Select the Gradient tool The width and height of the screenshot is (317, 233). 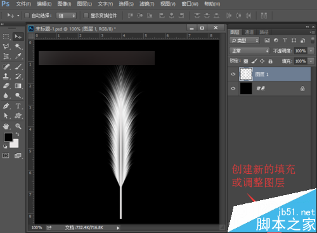(18, 86)
